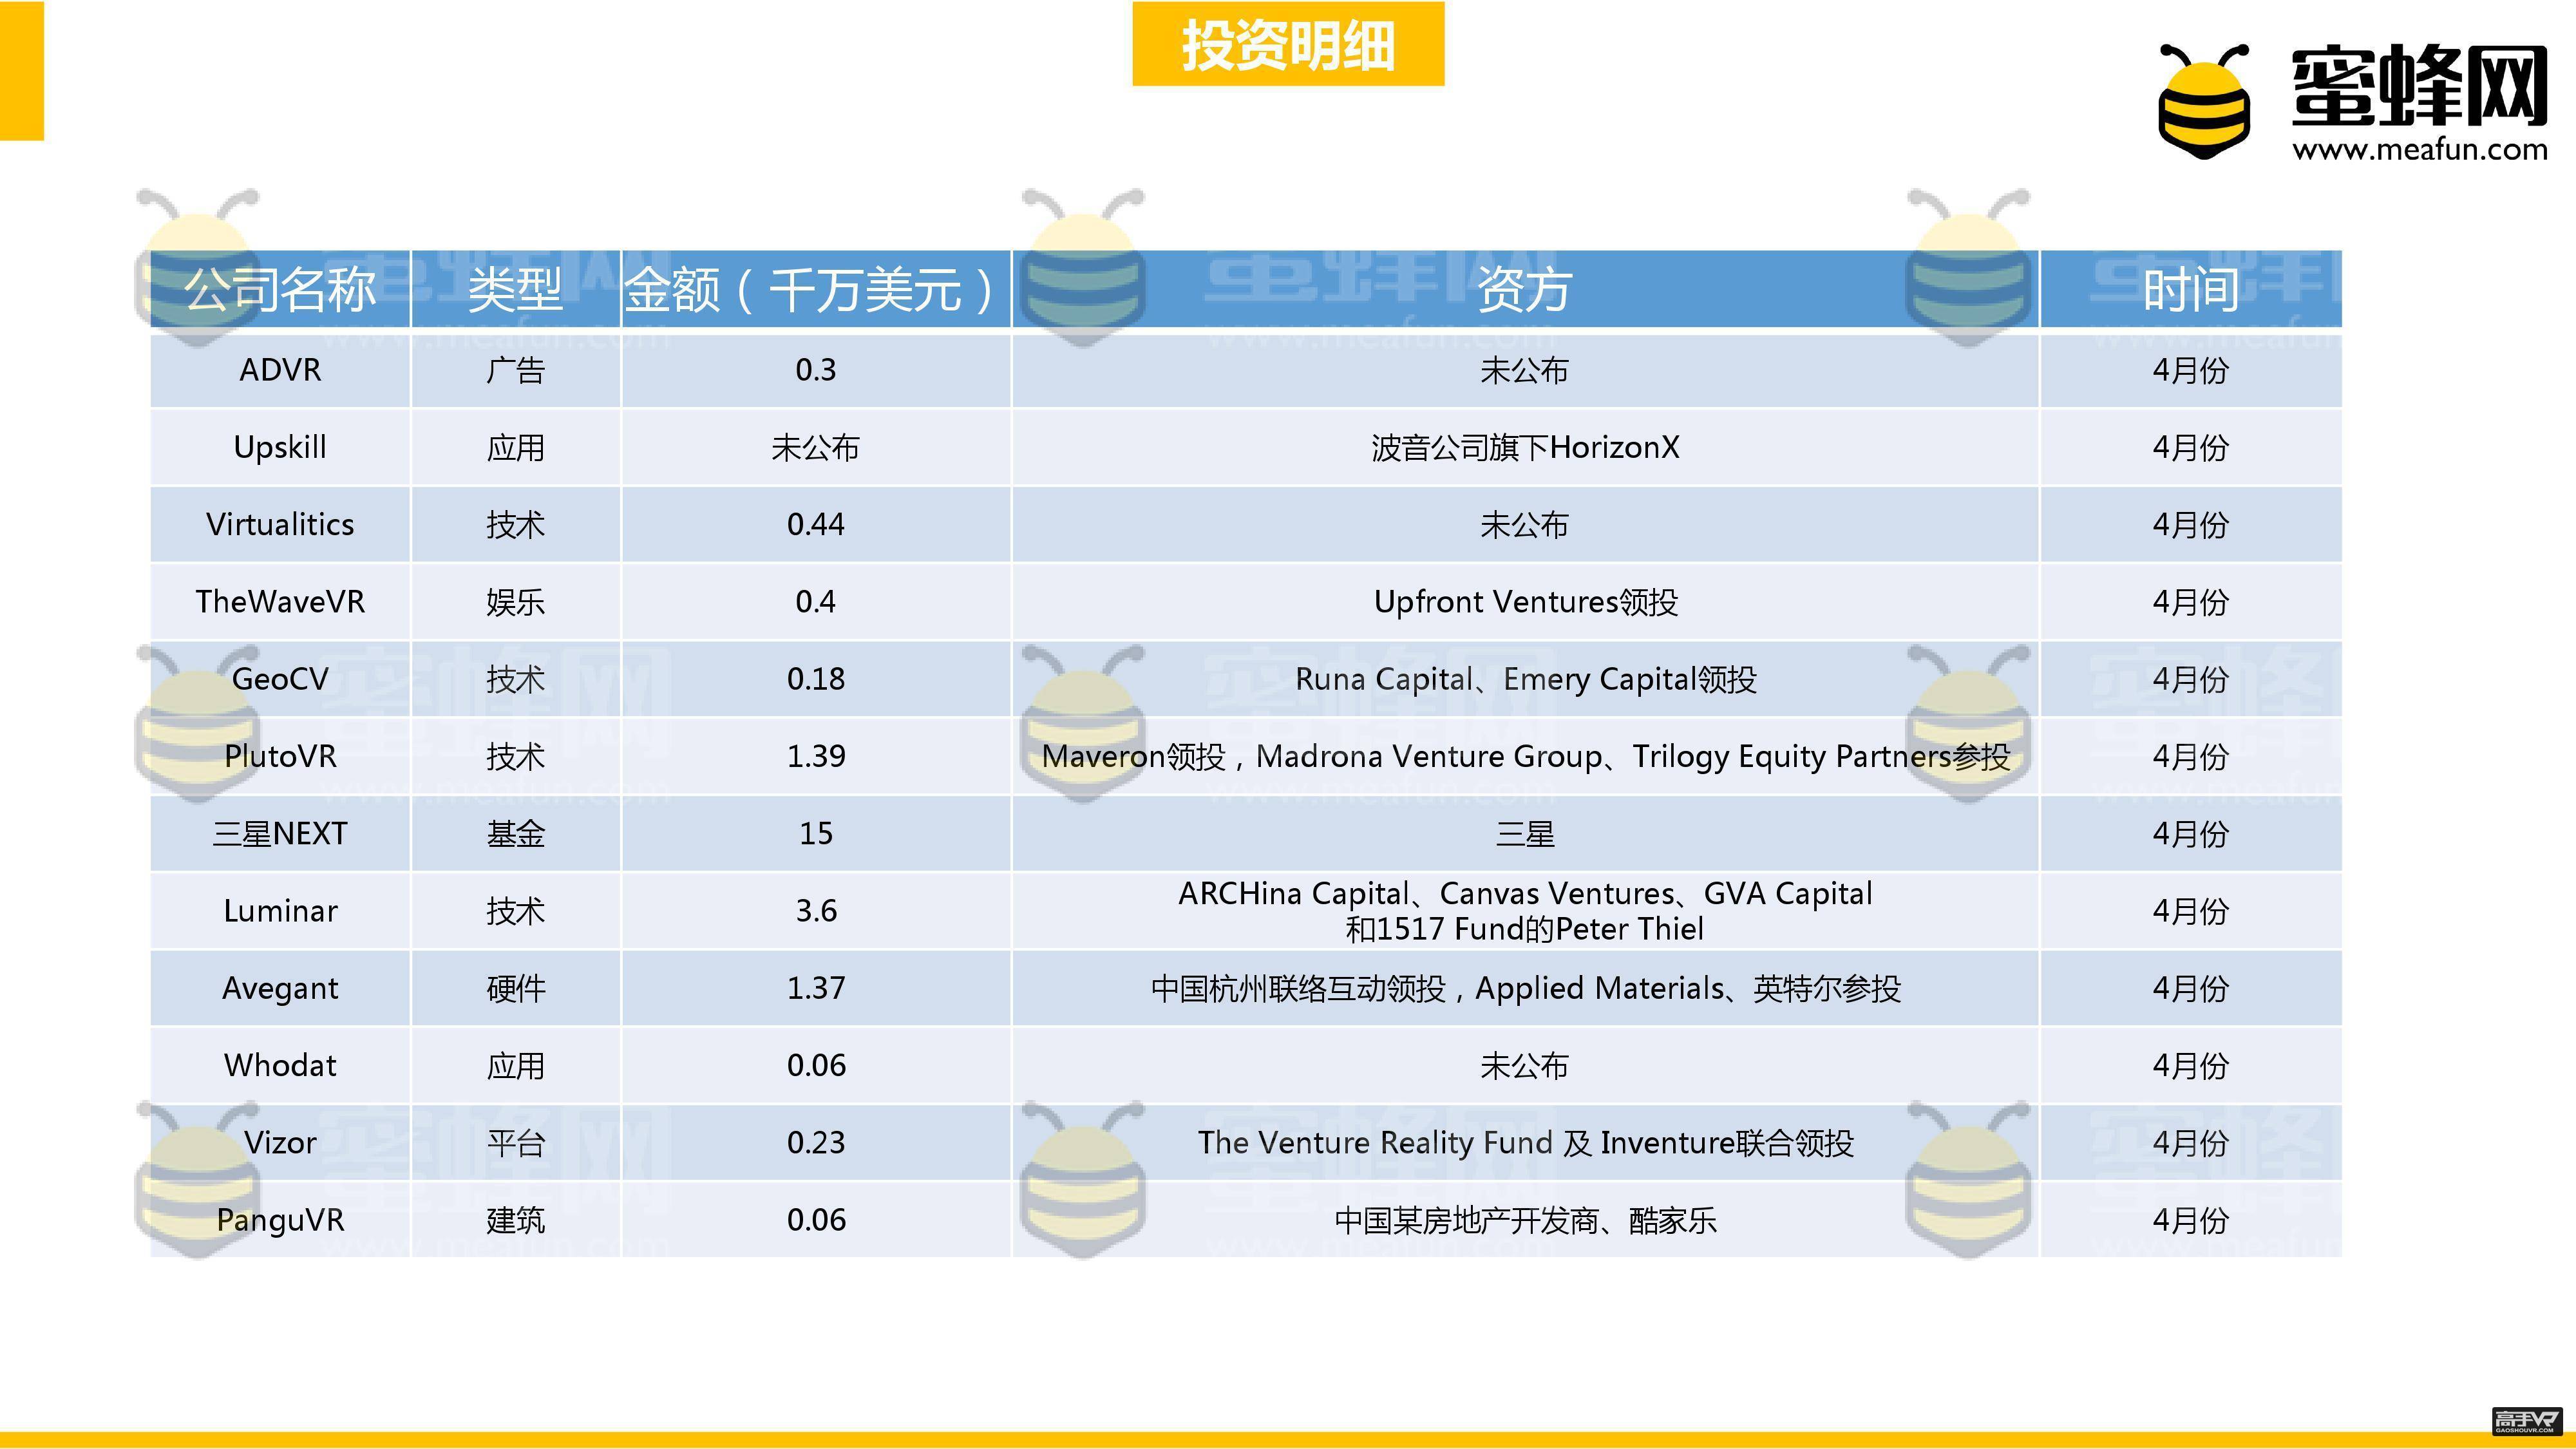The image size is (2576, 1449).
Task: Click the 娱乐 type cell for TheWaveVR
Action: click(x=516, y=602)
